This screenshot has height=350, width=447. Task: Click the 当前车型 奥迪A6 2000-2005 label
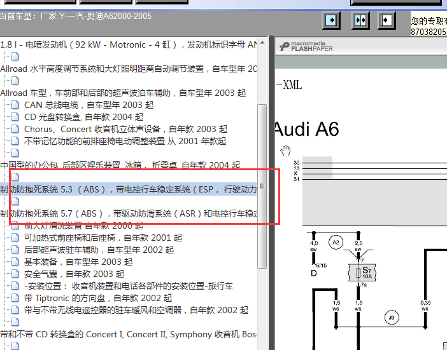click(x=76, y=17)
